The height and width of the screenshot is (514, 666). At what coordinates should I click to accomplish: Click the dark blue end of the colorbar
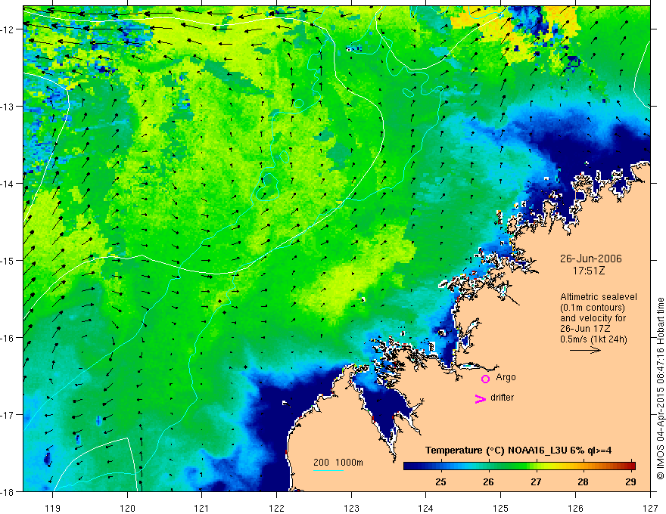(410, 466)
